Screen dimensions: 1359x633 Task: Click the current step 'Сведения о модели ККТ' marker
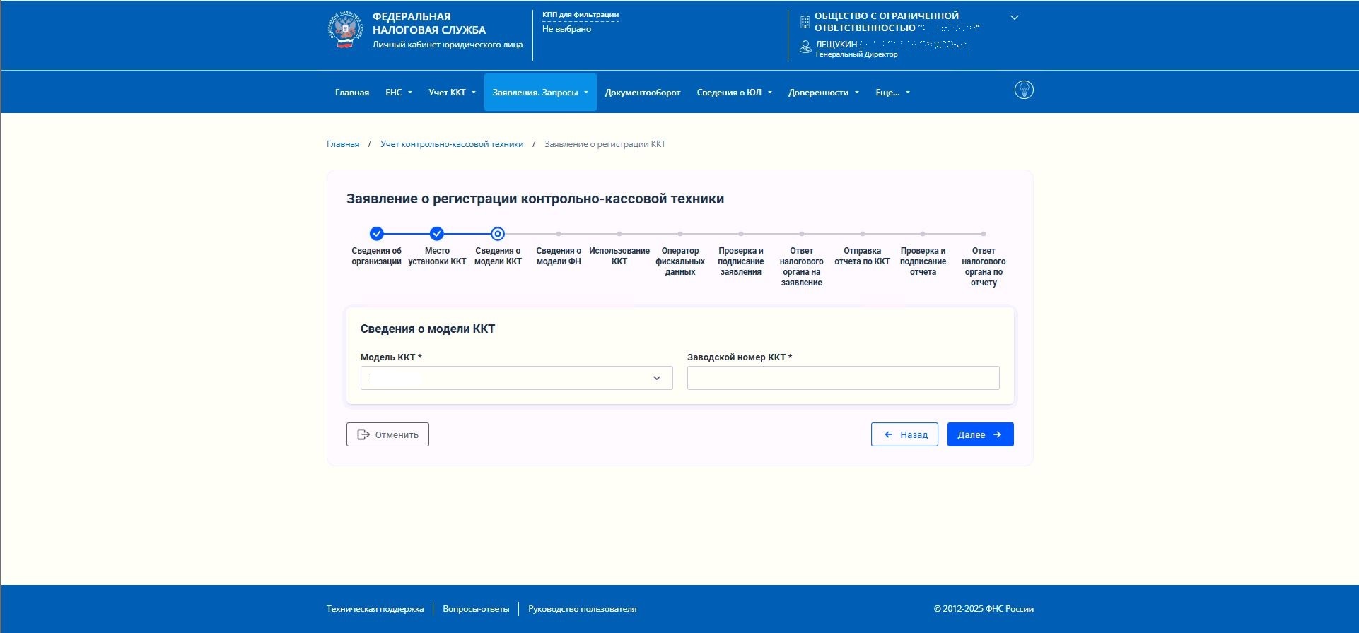(x=498, y=234)
